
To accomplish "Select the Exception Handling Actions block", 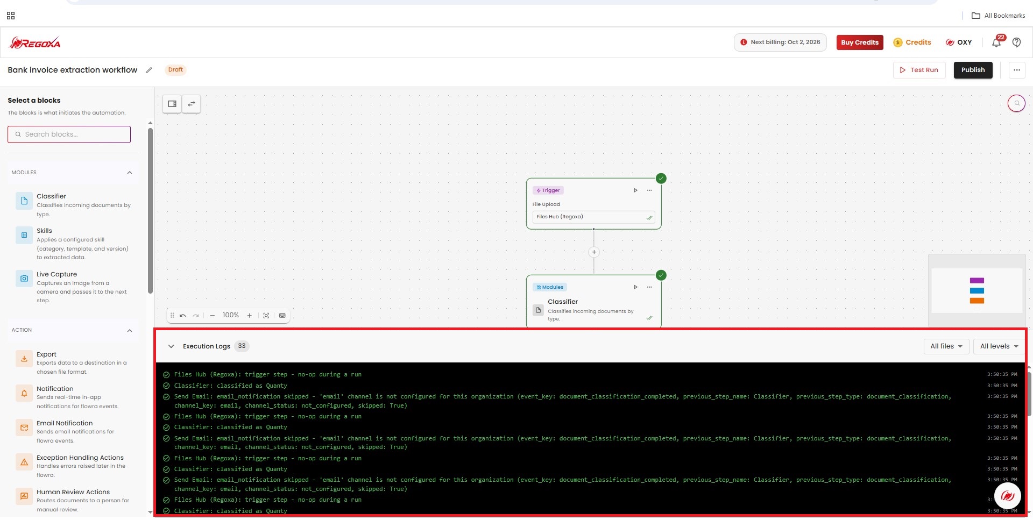I will point(74,466).
